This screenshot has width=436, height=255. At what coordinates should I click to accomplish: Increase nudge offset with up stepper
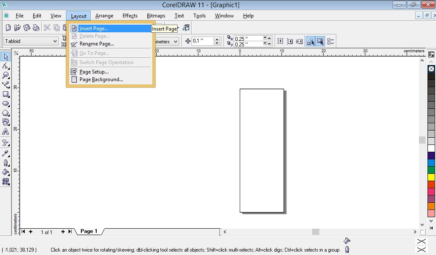(x=217, y=39)
